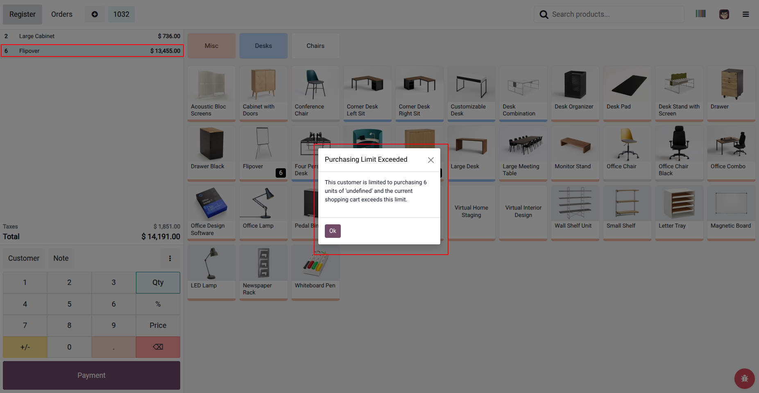This screenshot has height=393, width=759.
Task: Open the hamburger menu
Action: [x=746, y=14]
